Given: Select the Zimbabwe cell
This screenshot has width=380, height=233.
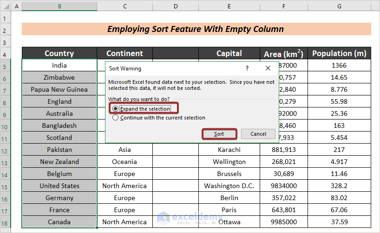Looking at the screenshot, I should point(59,77).
